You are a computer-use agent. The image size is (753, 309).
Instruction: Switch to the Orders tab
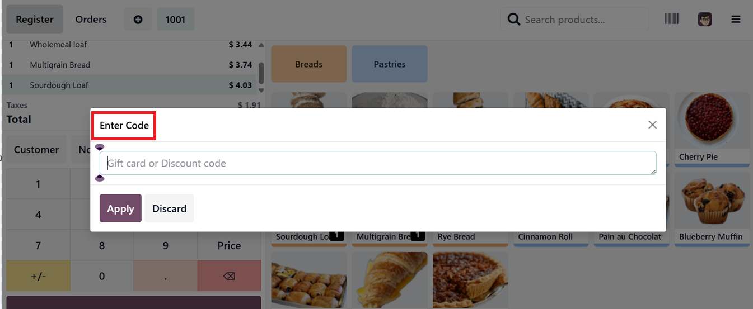tap(91, 20)
